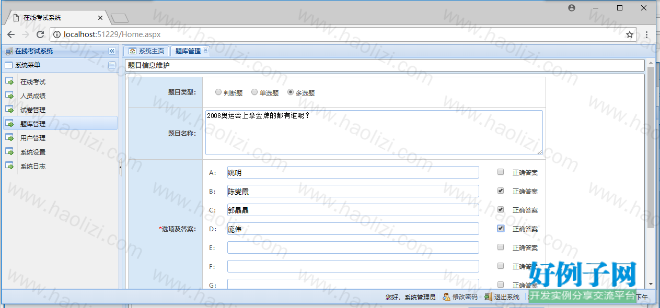This screenshot has width=660, height=308.
Task: Click the 退出系统 link
Action: (507, 297)
